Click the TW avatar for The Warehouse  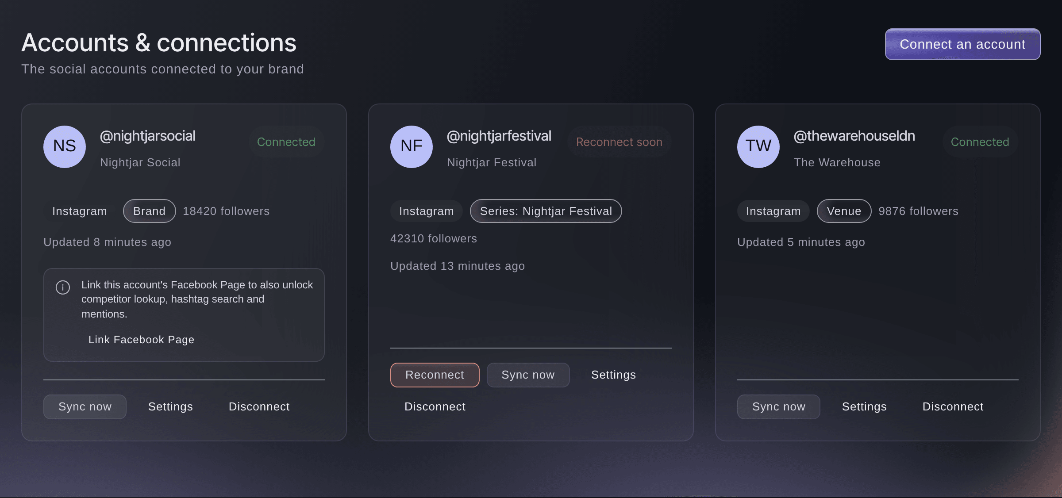click(x=758, y=146)
